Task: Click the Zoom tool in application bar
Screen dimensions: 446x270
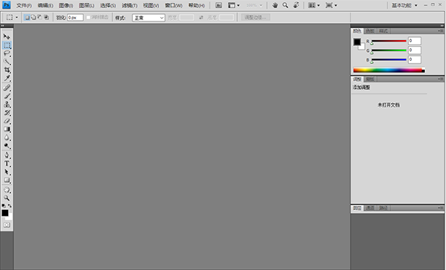Action: [285, 5]
